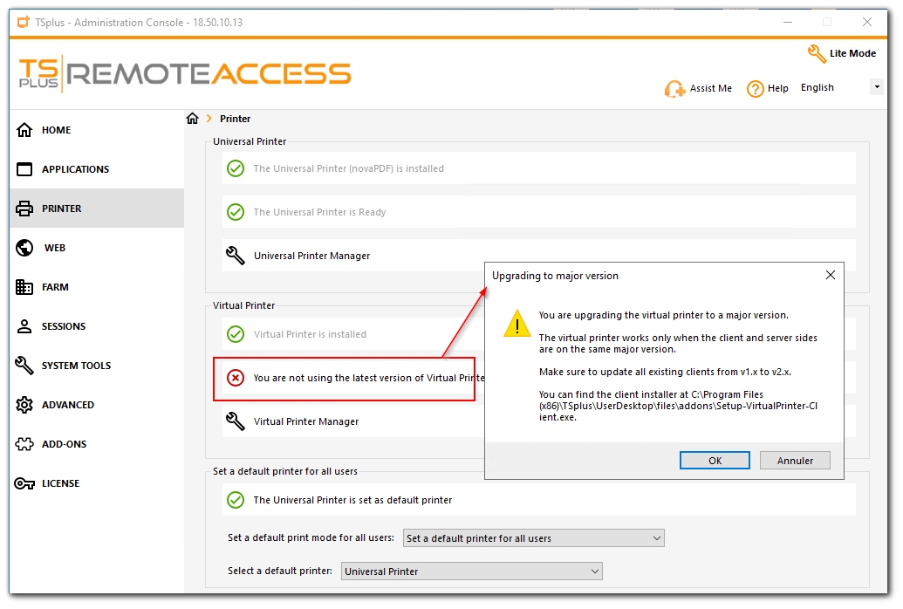This screenshot has width=903, height=609.
Task: Click the Virtual Printer Manager wrench icon
Action: click(x=235, y=421)
